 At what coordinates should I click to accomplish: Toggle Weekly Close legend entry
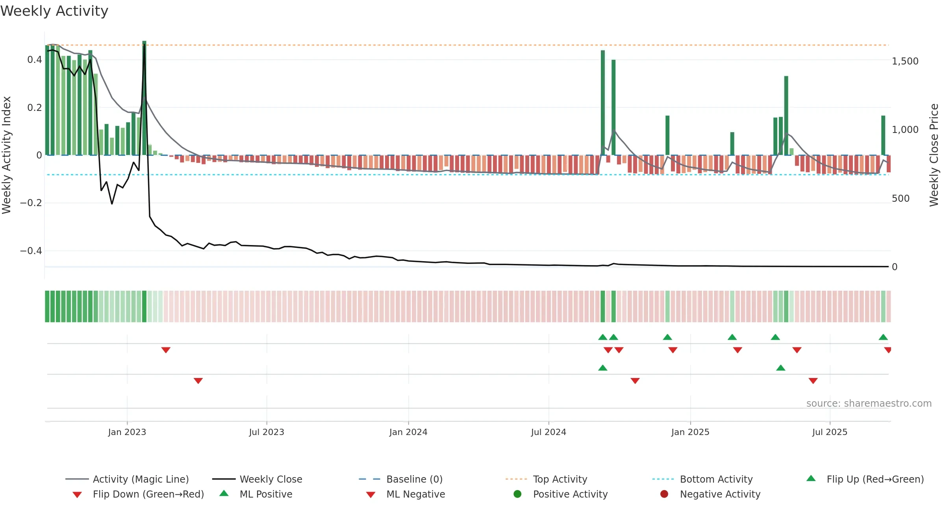[257, 479]
